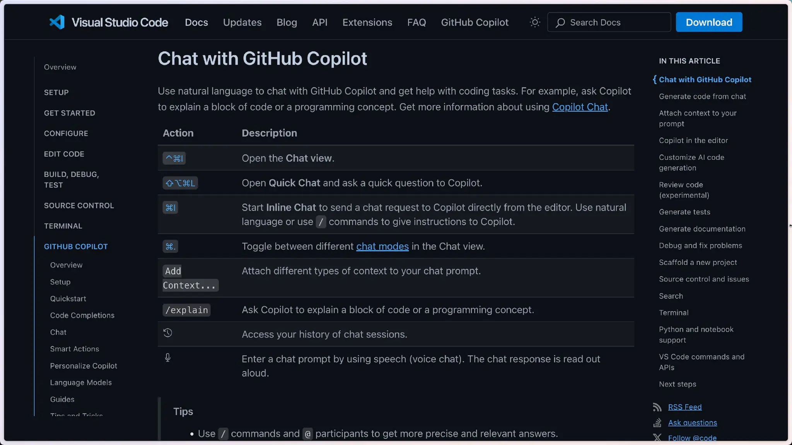Expand the SETUP sidebar section
The image size is (792, 445).
(56, 92)
